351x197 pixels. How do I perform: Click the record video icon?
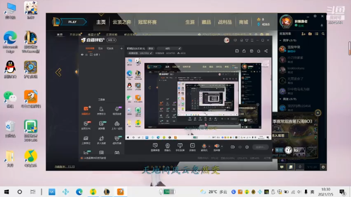(233, 147)
